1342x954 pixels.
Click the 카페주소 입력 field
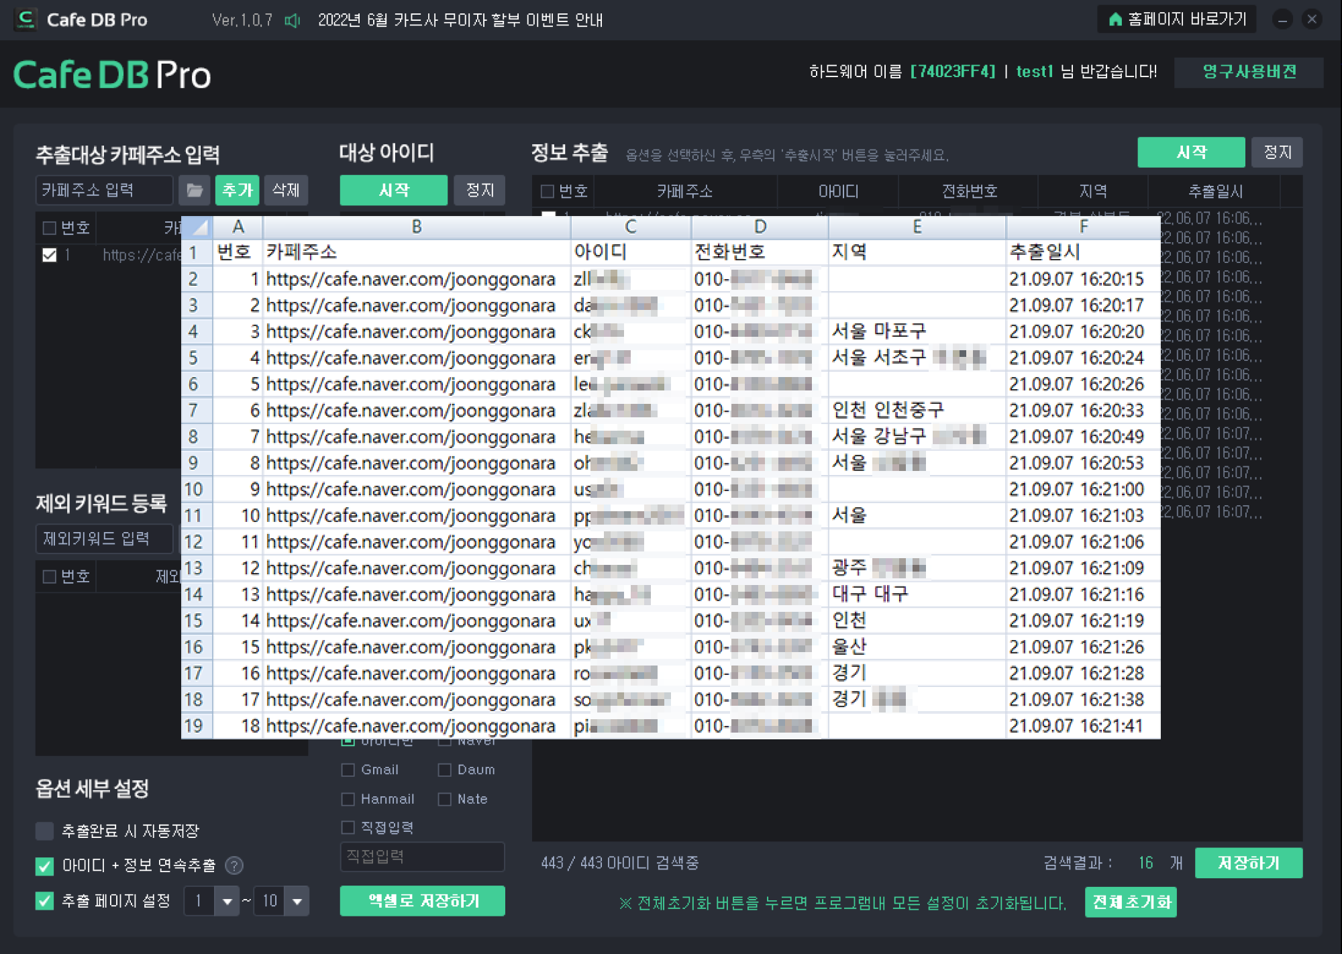104,191
